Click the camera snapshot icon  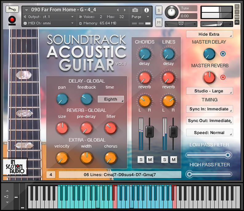135,10
